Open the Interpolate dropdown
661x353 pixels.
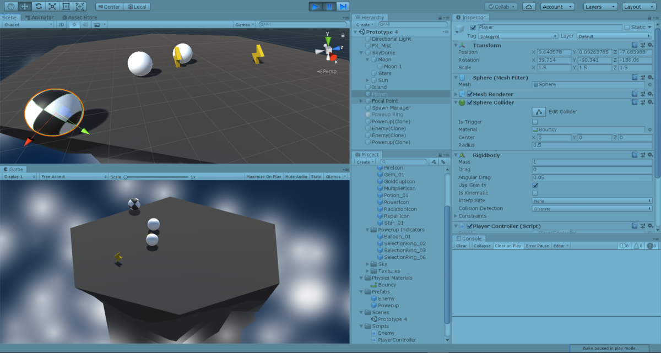point(593,201)
